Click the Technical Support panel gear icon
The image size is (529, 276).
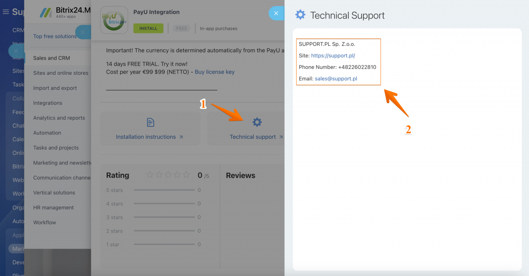pos(300,15)
